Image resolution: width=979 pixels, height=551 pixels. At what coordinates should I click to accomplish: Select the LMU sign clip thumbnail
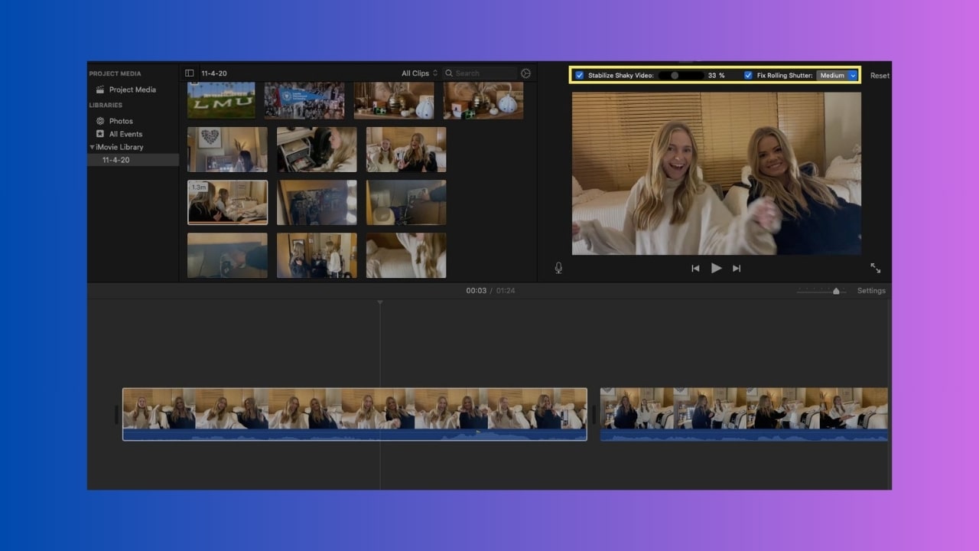click(x=221, y=100)
